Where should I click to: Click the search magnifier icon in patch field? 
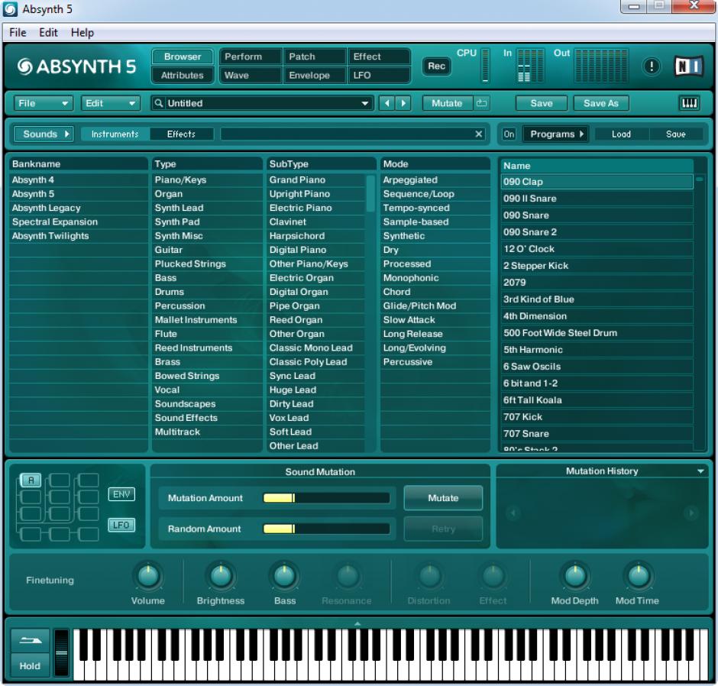[x=158, y=103]
